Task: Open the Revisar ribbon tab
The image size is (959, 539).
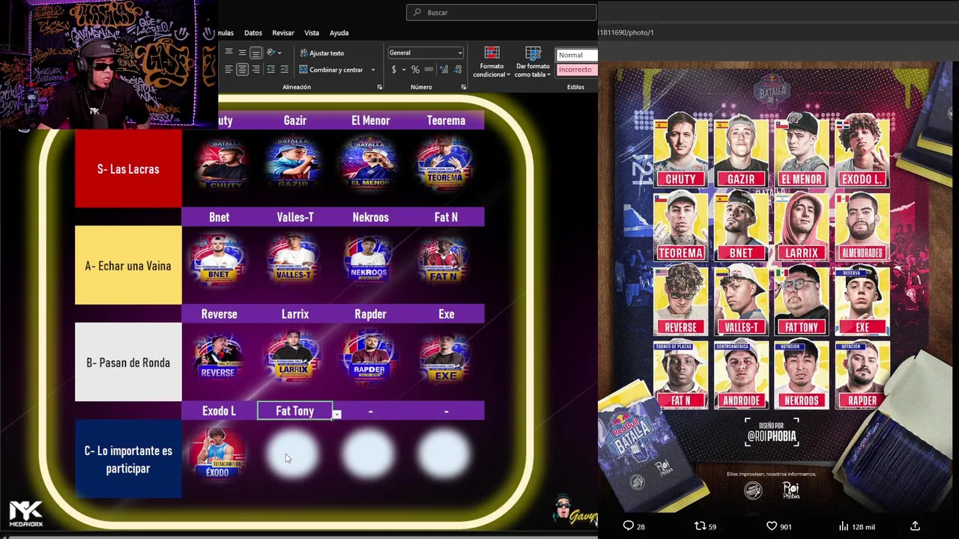Action: [x=283, y=33]
